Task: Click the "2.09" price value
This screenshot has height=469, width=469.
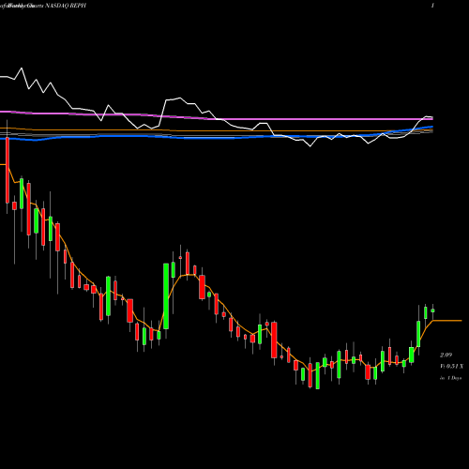Action: tap(446, 356)
